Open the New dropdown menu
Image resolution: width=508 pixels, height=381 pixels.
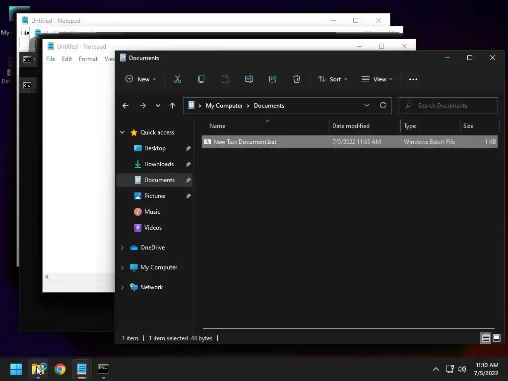click(x=141, y=79)
